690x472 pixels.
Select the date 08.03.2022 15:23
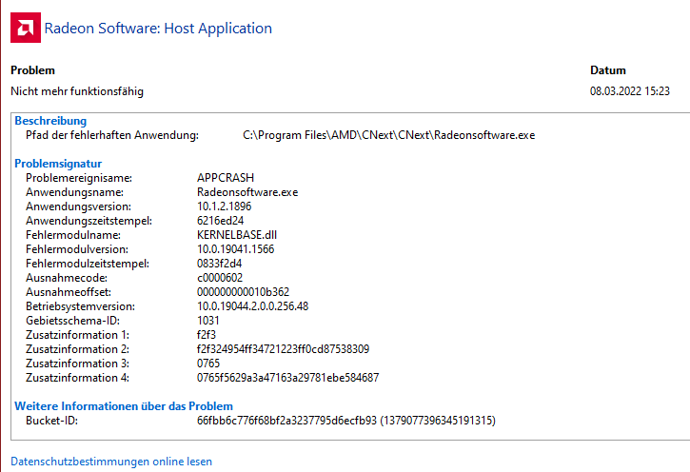point(630,91)
